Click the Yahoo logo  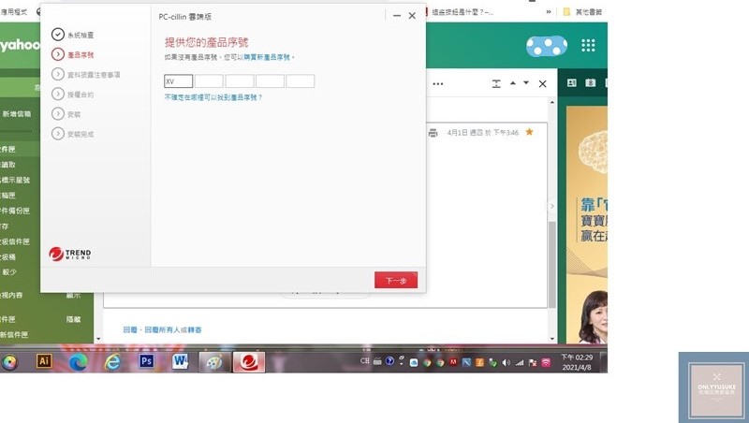pyautogui.click(x=20, y=45)
